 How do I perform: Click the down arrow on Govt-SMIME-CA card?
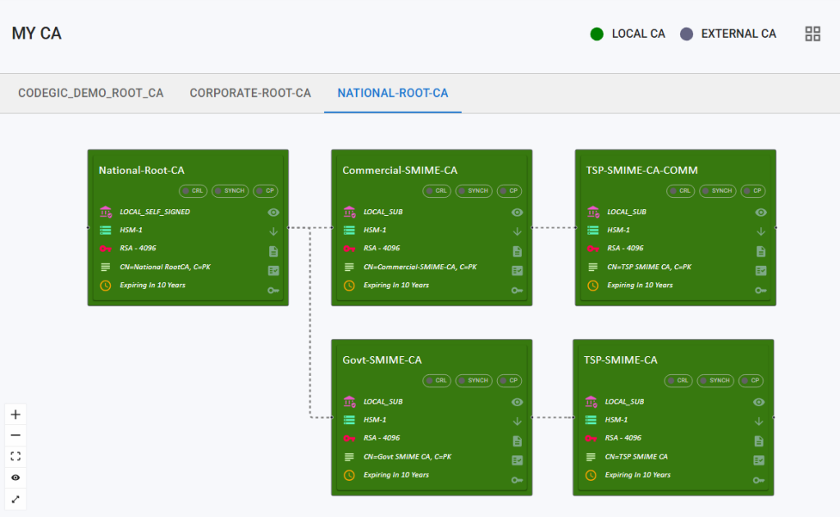point(517,421)
